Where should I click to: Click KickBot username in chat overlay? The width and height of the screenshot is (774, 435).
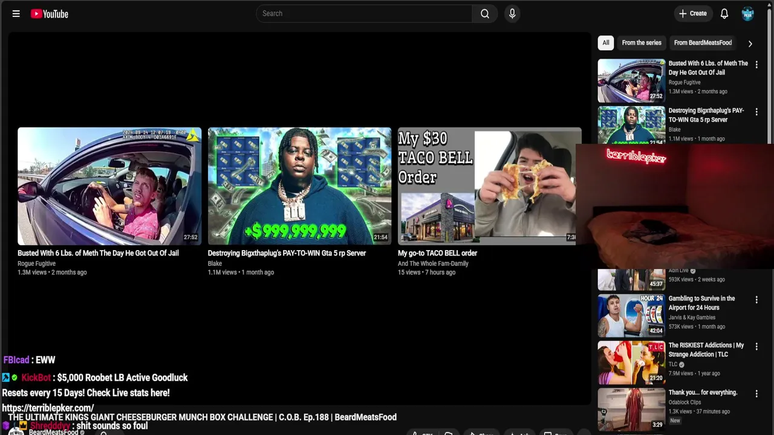click(x=36, y=378)
